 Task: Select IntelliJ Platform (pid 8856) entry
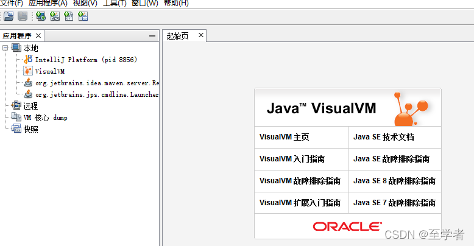[86, 60]
